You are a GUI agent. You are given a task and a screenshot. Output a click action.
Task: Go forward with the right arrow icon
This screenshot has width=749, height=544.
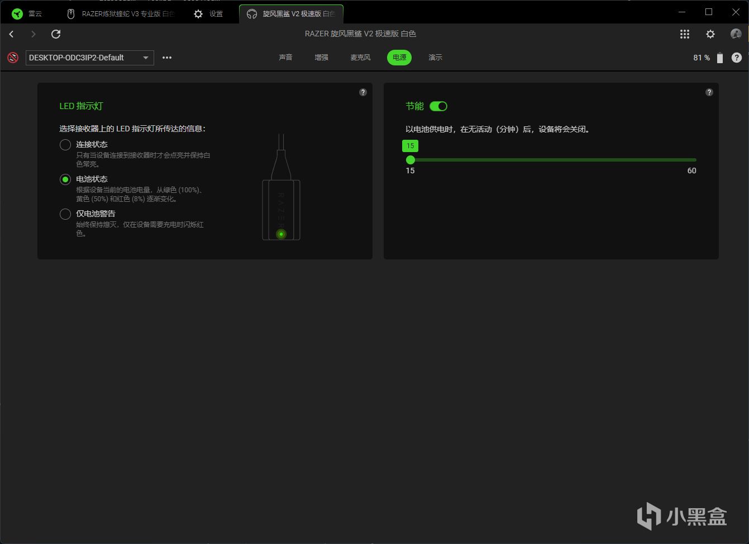pos(34,34)
